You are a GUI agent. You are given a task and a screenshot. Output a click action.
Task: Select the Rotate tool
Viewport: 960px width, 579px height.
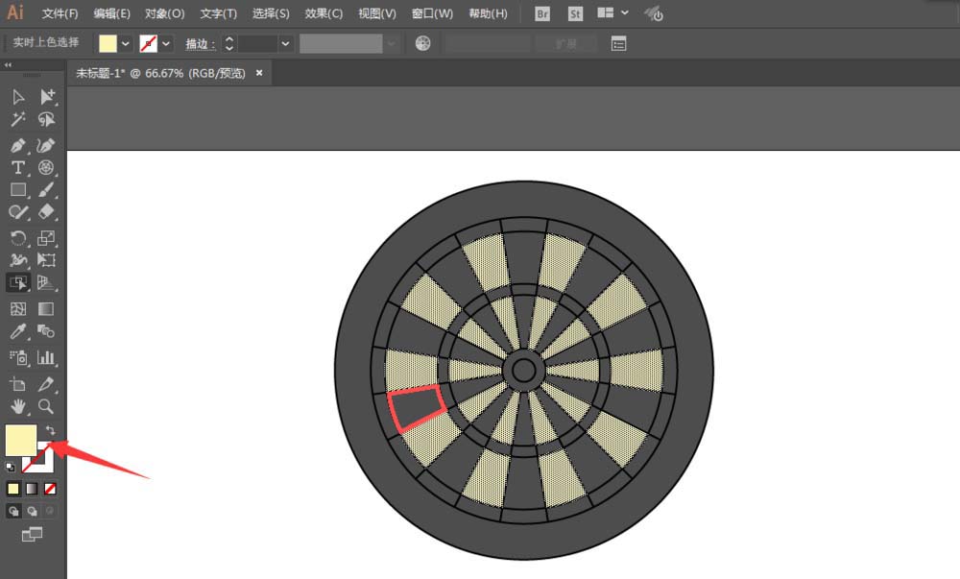pos(18,237)
